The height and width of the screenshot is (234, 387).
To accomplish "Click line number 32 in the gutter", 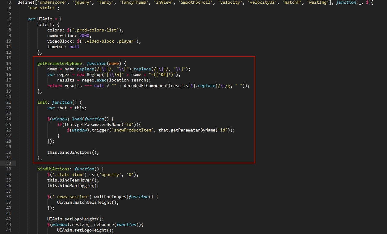I will (9, 163).
